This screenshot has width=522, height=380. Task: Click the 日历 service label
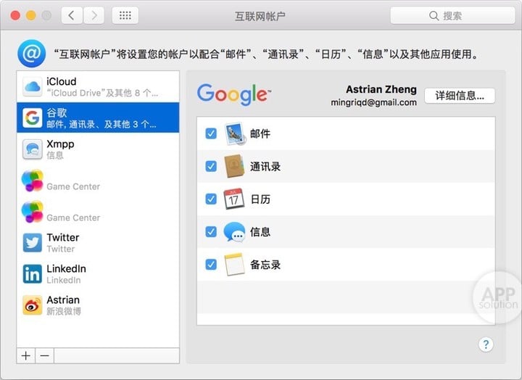[x=260, y=199]
